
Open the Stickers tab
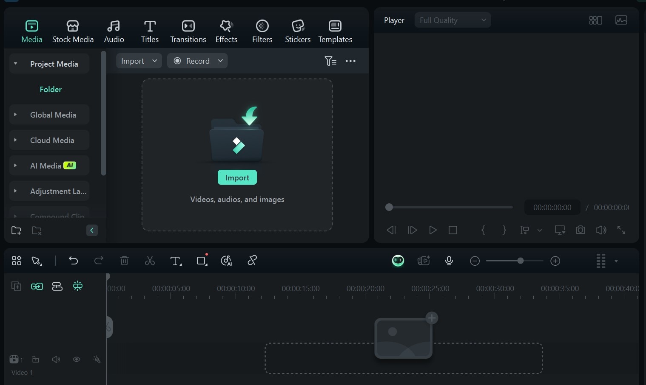[x=298, y=31]
